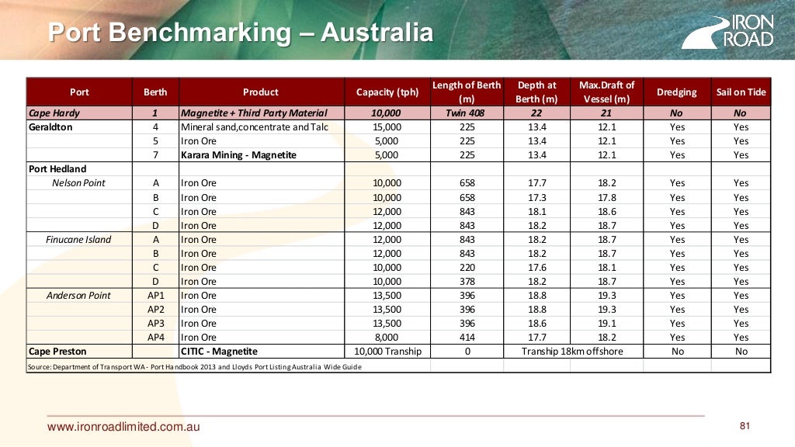
Task: Select the 'Port' column header
Action: click(79, 92)
